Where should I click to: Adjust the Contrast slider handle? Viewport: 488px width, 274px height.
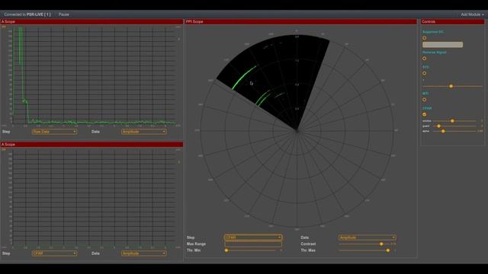tap(381, 244)
